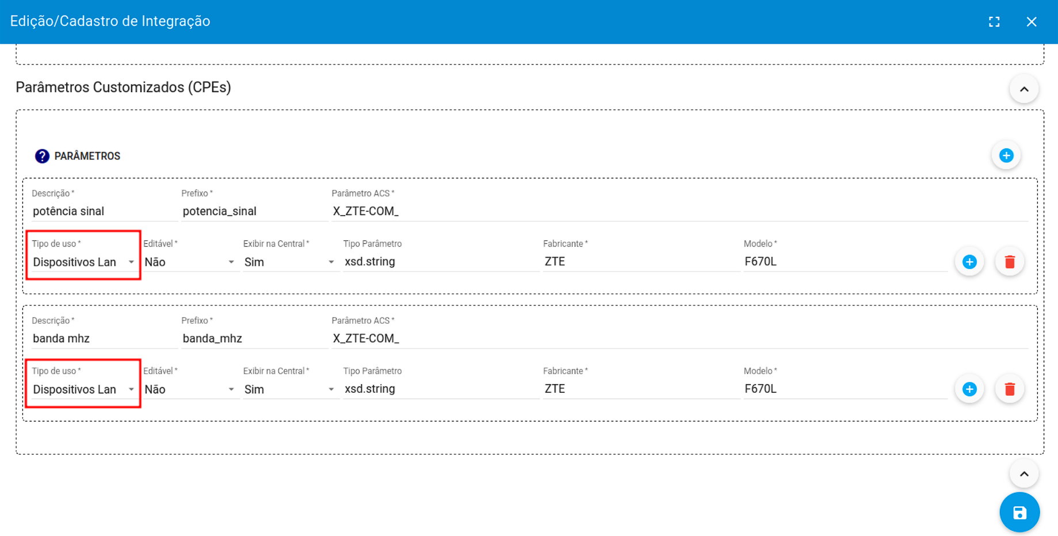Viewport: 1058px width, 536px height.
Task: Click the plus icon in potência sinal row
Action: point(969,262)
